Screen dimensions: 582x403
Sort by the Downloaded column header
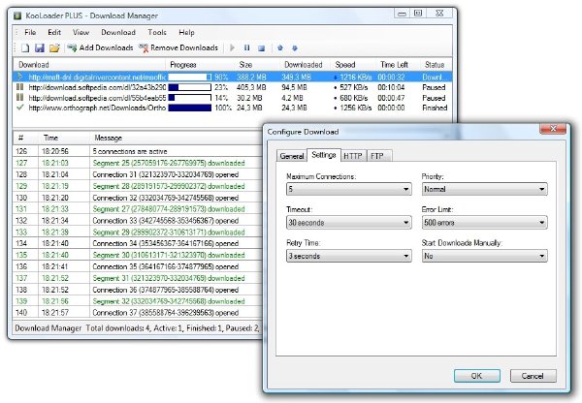306,65
